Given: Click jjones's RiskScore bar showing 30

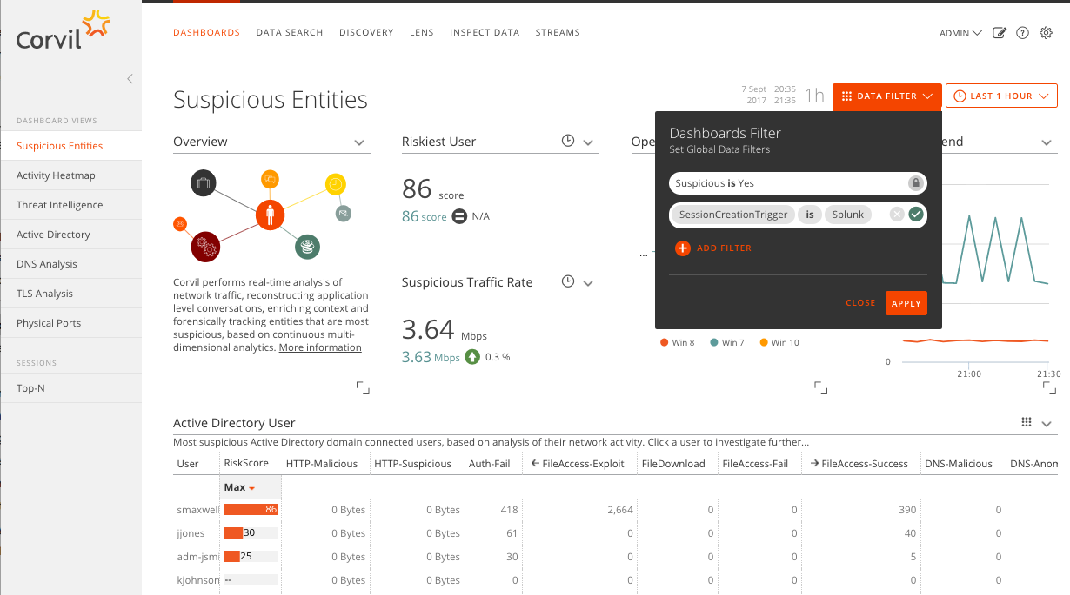Looking at the screenshot, I should [251, 532].
